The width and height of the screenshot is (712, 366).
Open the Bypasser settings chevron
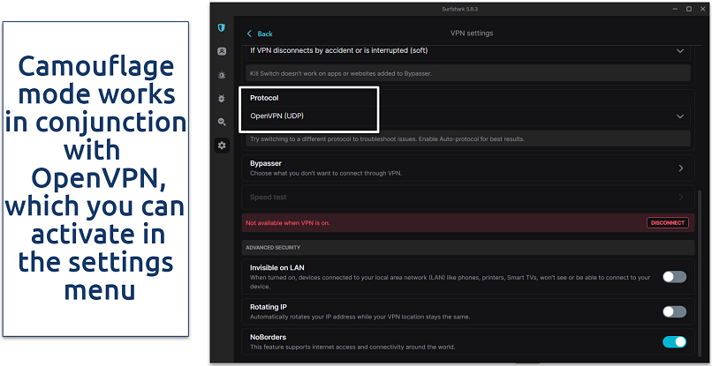click(x=679, y=168)
